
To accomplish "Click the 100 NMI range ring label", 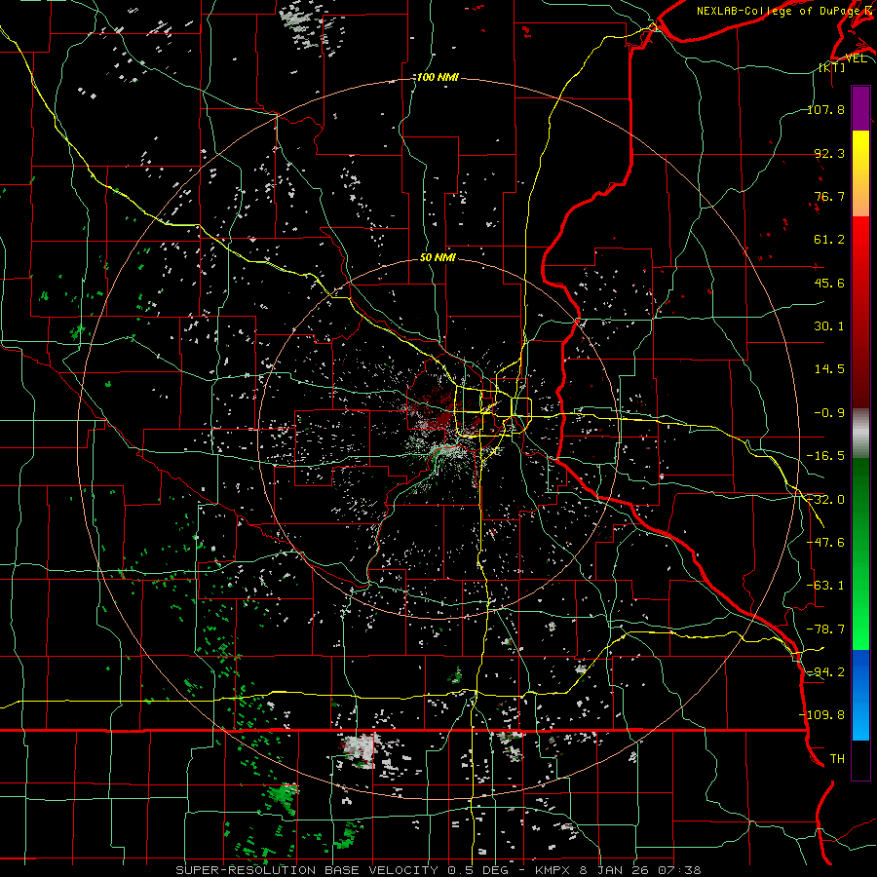I will tap(438, 77).
